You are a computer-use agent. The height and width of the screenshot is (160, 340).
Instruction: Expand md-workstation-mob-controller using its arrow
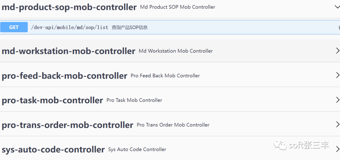337,51
